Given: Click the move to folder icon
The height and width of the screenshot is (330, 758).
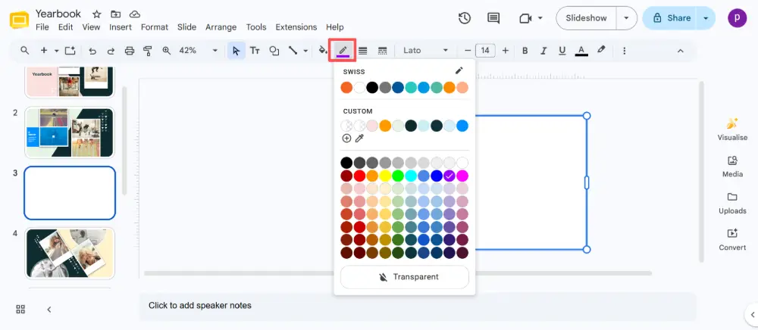Looking at the screenshot, I should point(115,14).
